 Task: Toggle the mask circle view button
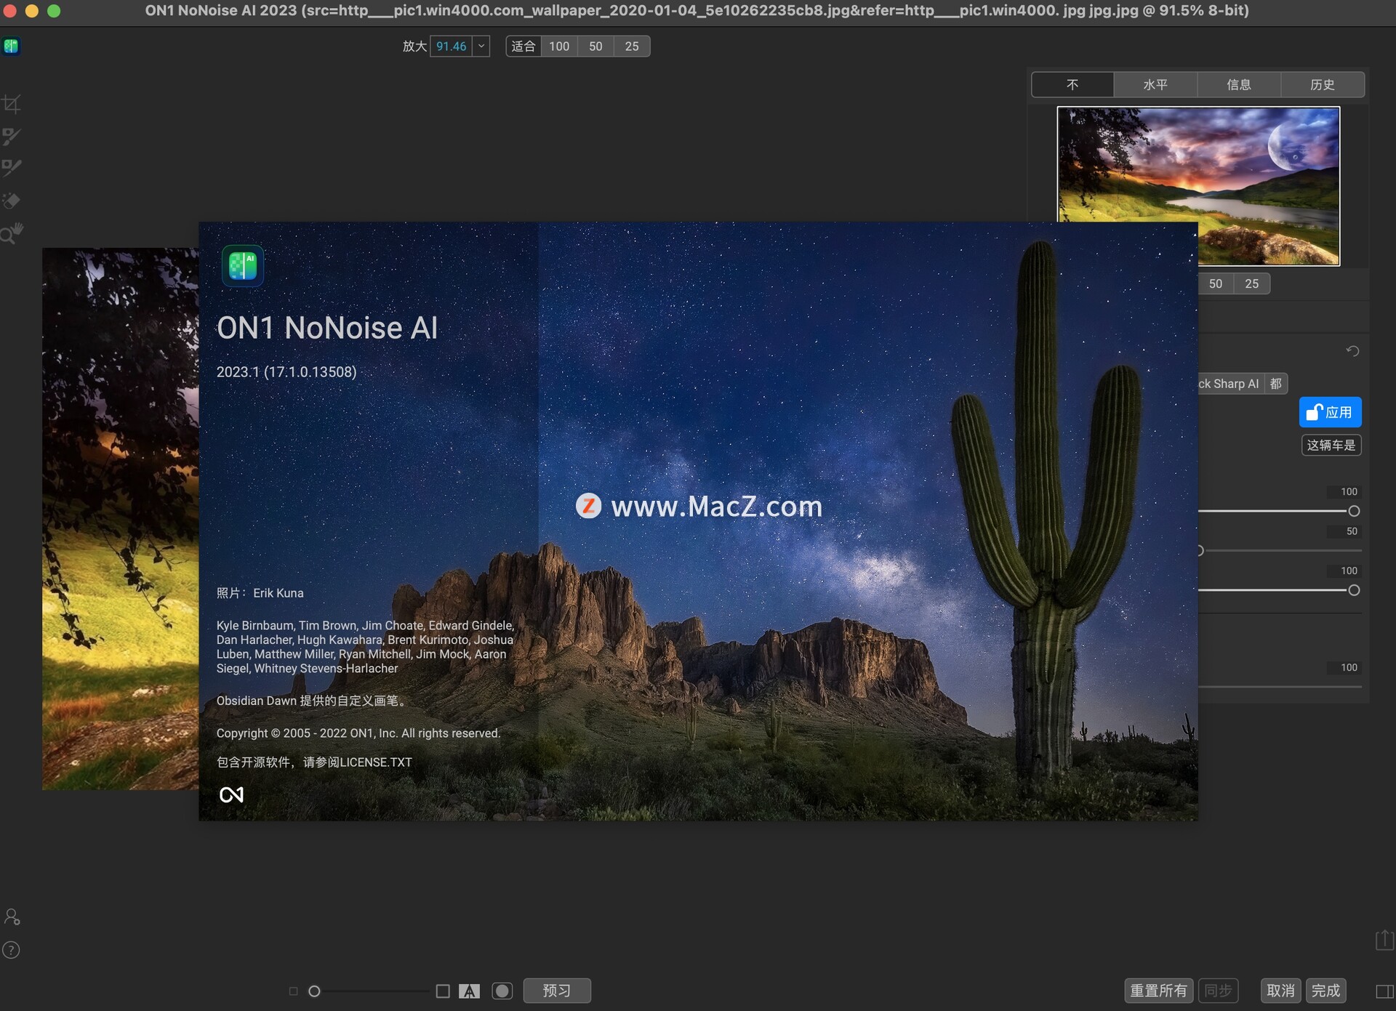(x=502, y=991)
